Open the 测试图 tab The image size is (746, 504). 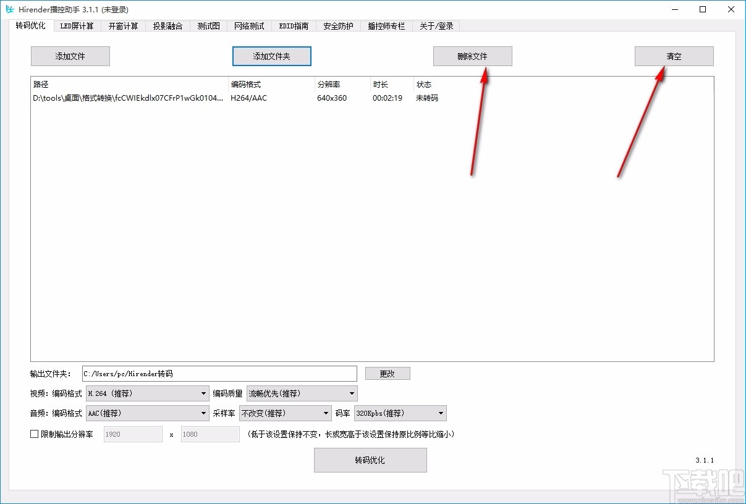click(208, 25)
